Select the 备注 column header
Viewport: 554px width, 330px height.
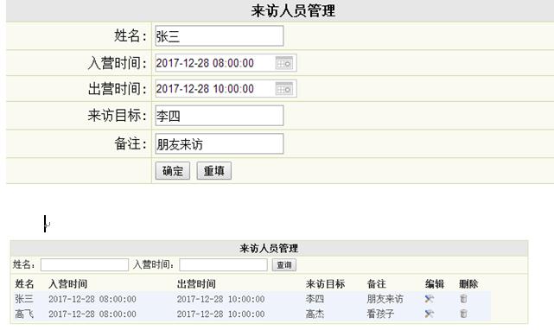pos(377,284)
